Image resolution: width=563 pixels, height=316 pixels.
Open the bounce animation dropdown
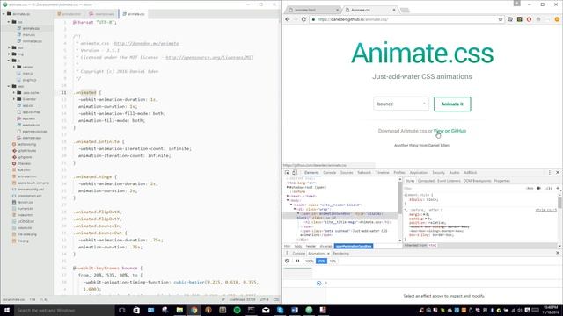coord(401,104)
